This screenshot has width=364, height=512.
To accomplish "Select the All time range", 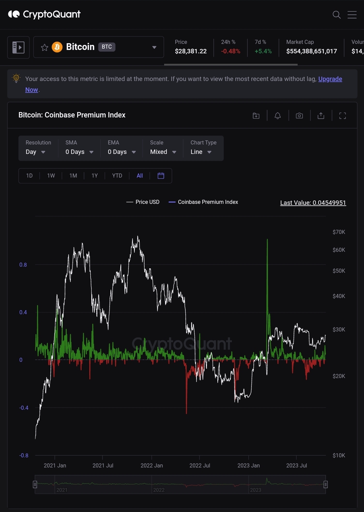I will coord(140,176).
